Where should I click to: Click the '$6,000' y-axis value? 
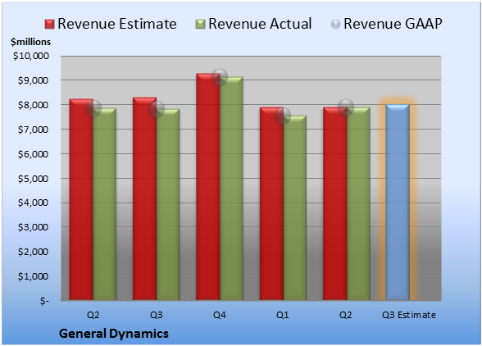click(33, 154)
